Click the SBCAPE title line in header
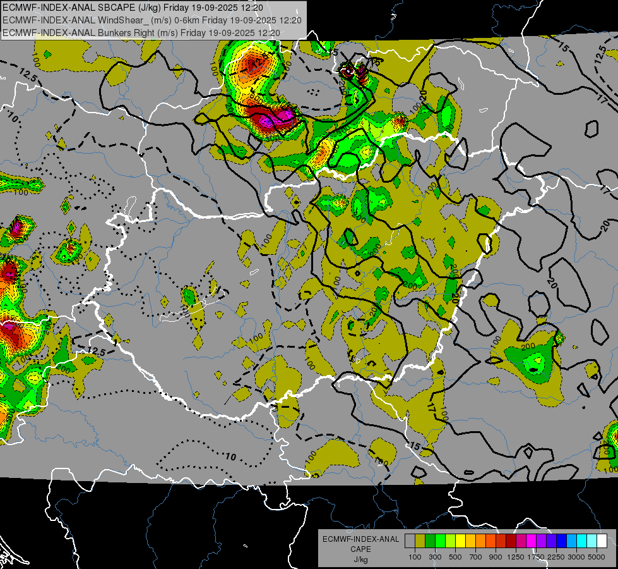618x569 pixels. [x=133, y=8]
